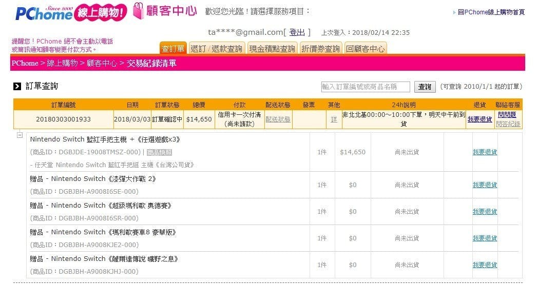
Task: Open the 折價券查詢 tab
Action: click(320, 49)
